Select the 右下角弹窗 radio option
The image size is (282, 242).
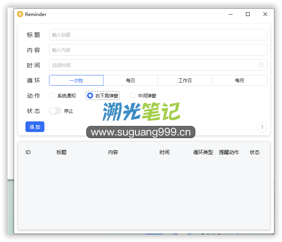click(90, 96)
